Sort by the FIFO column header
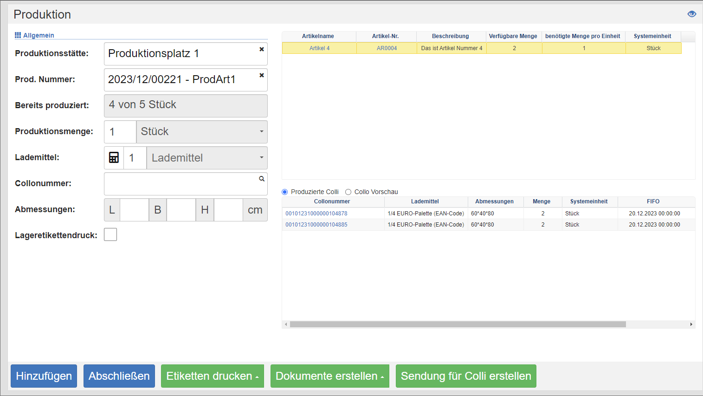Image resolution: width=703 pixels, height=396 pixels. (x=653, y=201)
